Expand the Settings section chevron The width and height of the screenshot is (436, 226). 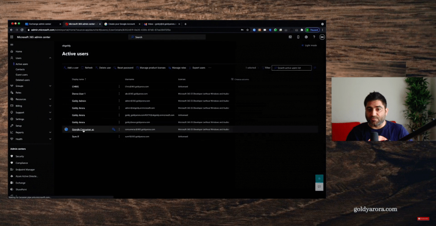pyautogui.click(x=50, y=119)
